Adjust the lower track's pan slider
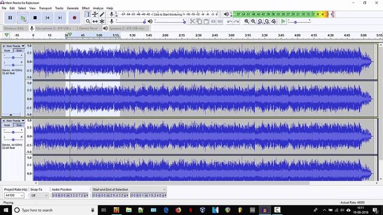The width and height of the screenshot is (383, 215). (x=13, y=140)
